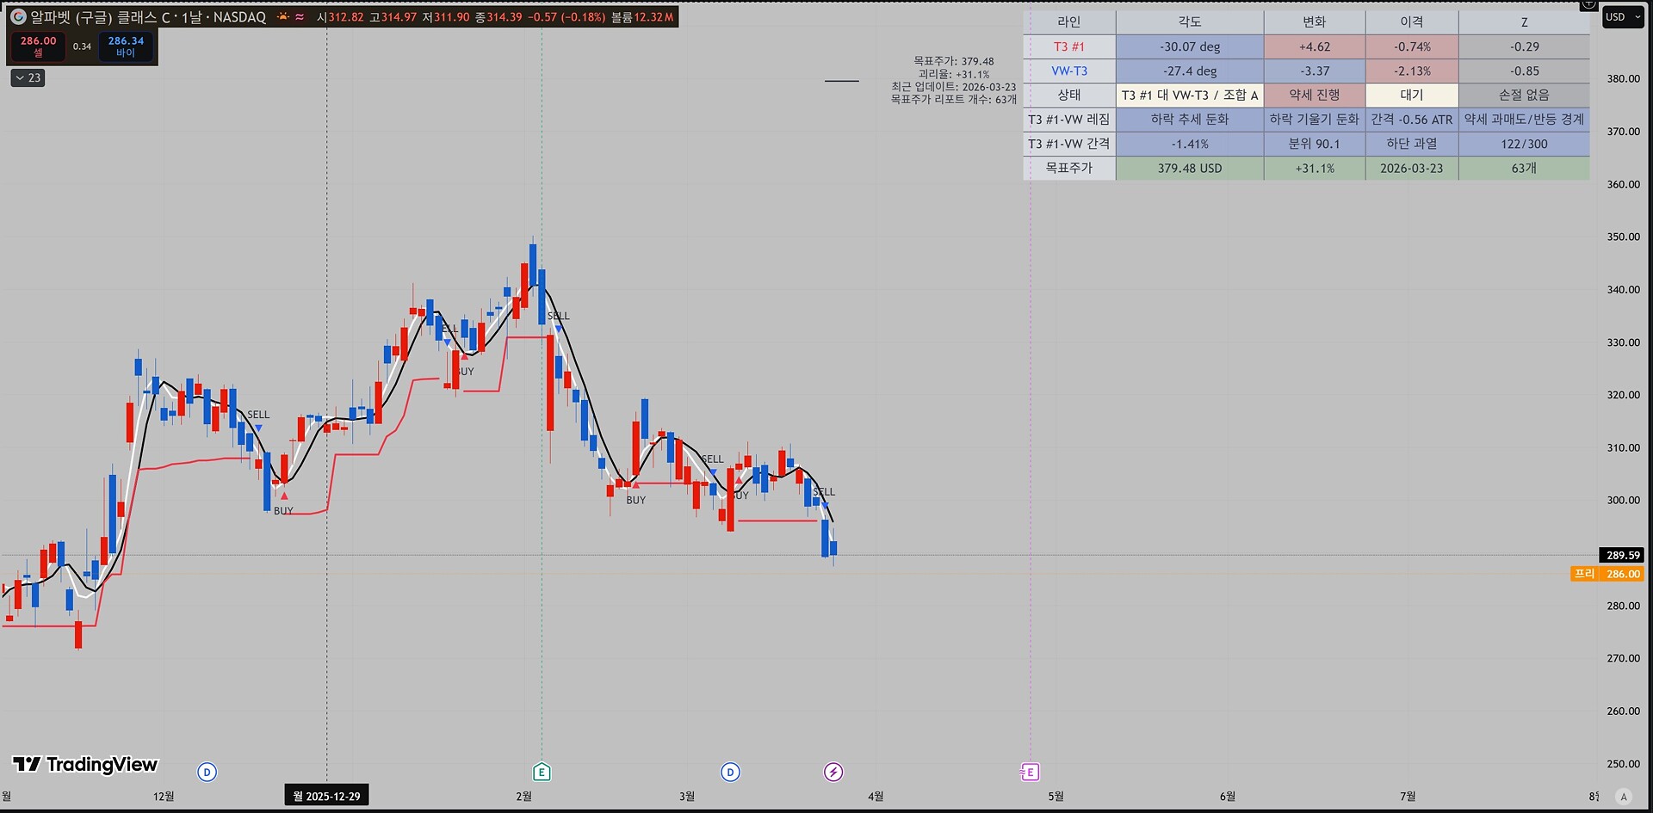Click the 간격 -0.56 ATR cell
Viewport: 1653px width, 813px height.
pos(1412,119)
